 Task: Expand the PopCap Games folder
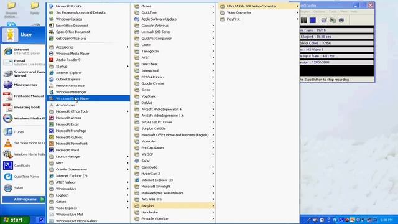174,148
